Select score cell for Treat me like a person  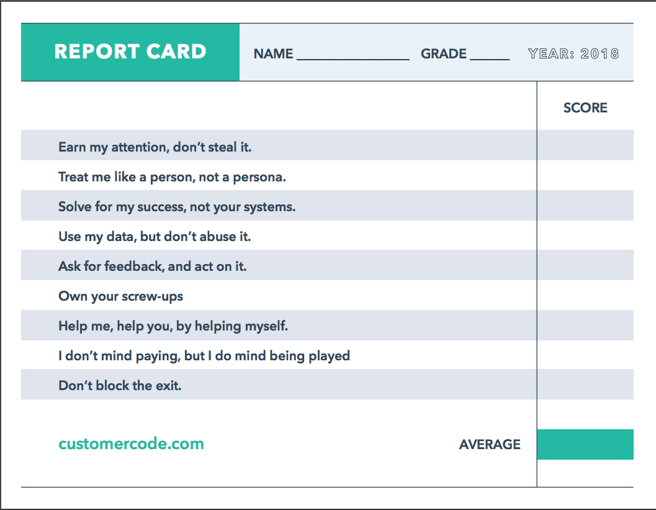pyautogui.click(x=585, y=175)
